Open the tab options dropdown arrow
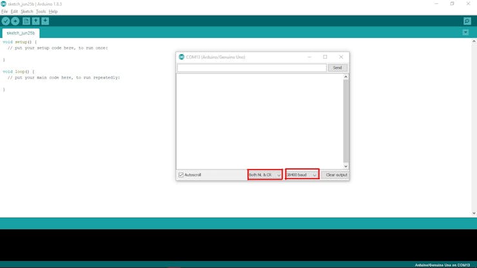 (x=465, y=32)
